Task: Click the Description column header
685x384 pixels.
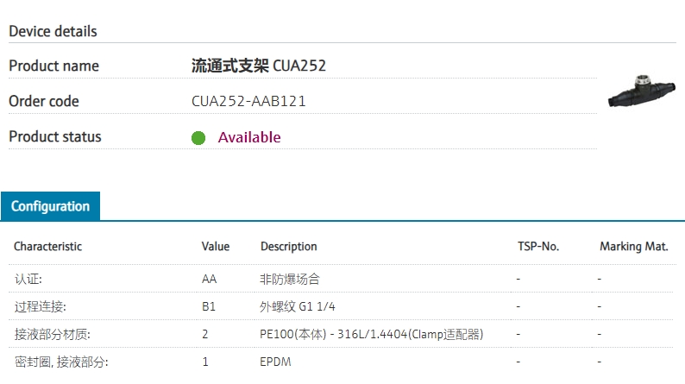Action: point(289,246)
